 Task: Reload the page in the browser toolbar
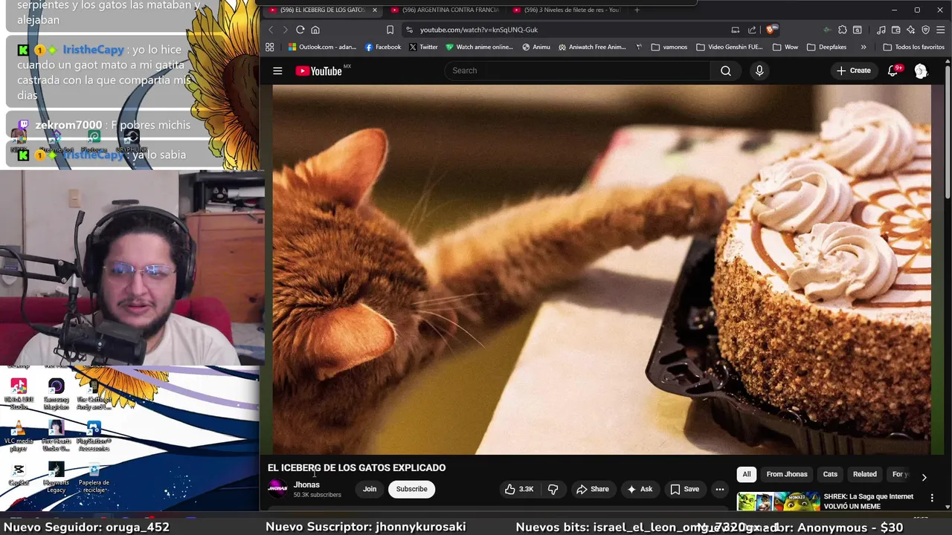(x=300, y=30)
